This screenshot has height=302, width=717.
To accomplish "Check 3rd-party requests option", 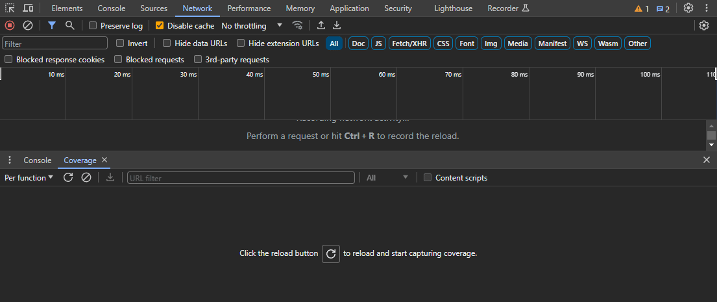I will [x=198, y=60].
